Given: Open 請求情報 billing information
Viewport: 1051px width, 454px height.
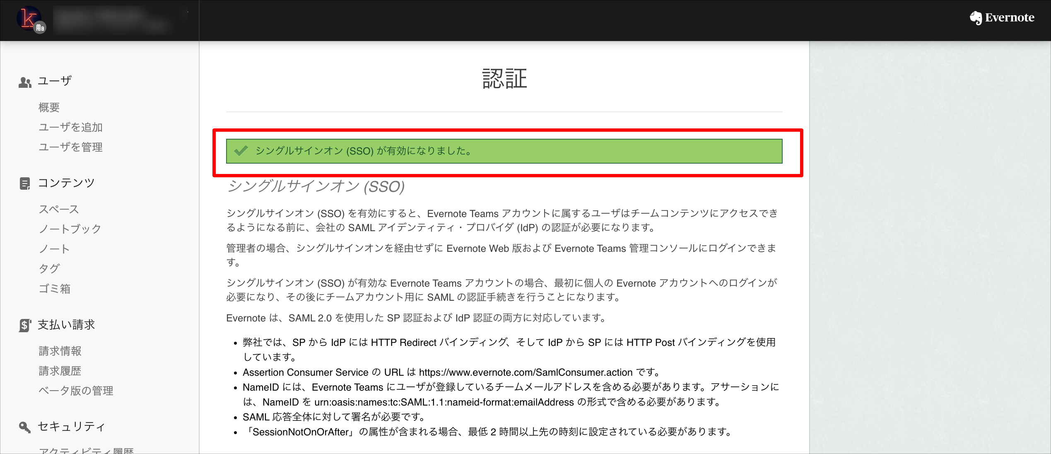Looking at the screenshot, I should (60, 351).
